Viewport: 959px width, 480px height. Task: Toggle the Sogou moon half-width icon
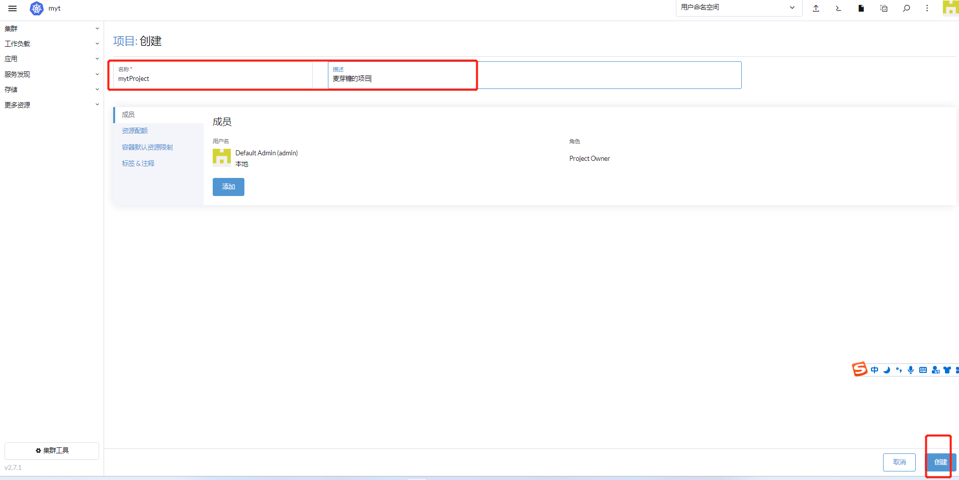pyautogui.click(x=887, y=370)
